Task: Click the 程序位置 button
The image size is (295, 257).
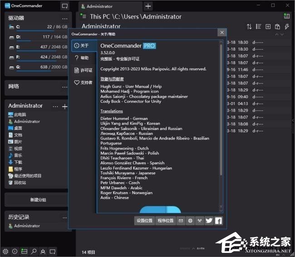Action: point(166,221)
